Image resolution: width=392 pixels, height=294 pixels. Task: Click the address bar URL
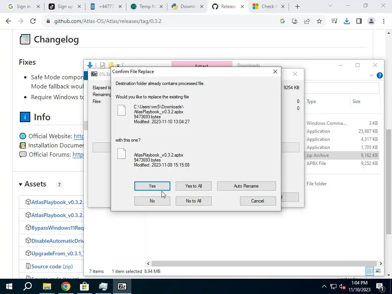click(x=108, y=21)
